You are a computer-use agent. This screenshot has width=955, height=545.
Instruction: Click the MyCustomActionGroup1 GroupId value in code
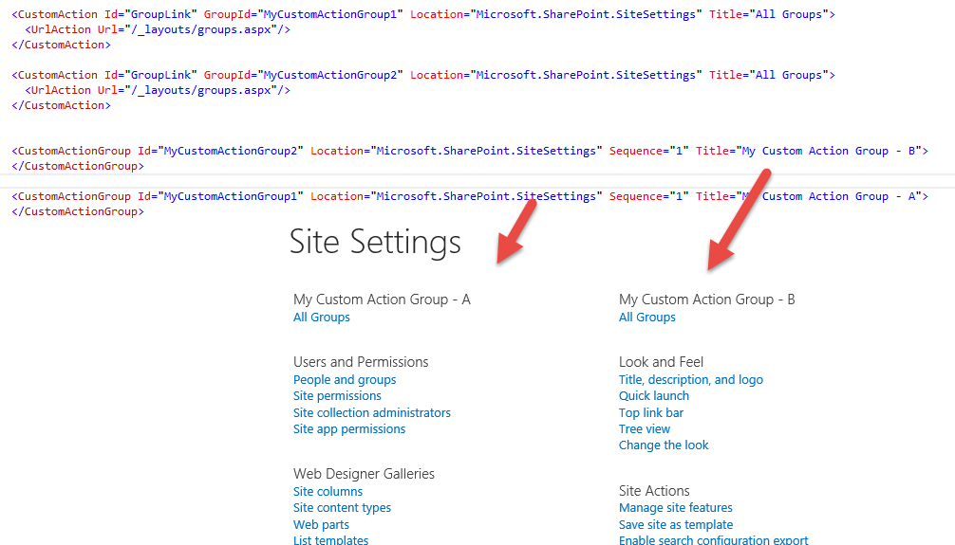pyautogui.click(x=330, y=14)
